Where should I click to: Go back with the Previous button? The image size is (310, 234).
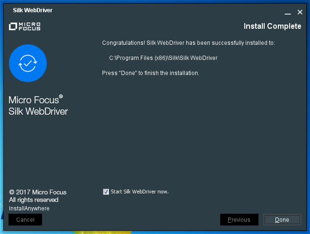tap(239, 219)
